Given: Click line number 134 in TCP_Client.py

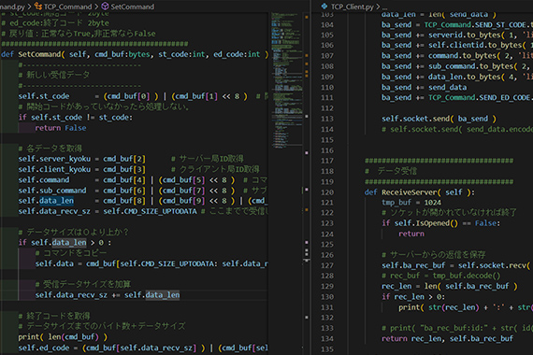Looking at the screenshot, I should pyautogui.click(x=327, y=339).
